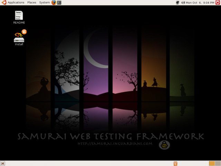Click the date and time clock
This screenshot has width=221, height=166.
(x=200, y=2)
